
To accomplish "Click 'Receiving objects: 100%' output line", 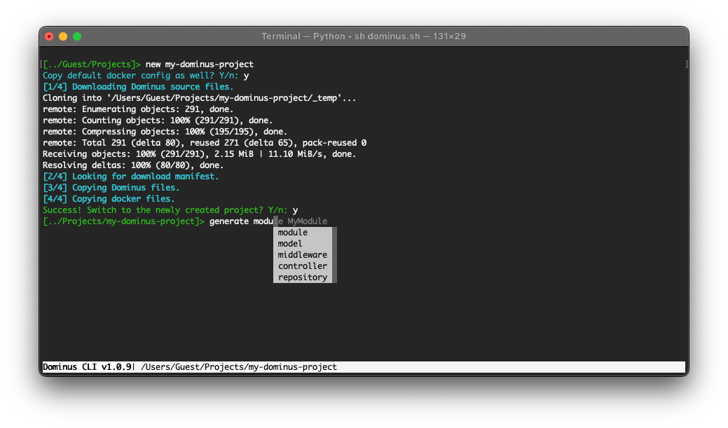I will (199, 153).
